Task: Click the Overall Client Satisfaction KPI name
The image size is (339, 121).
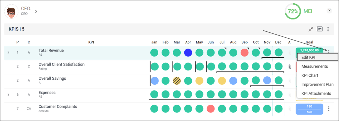Action: (61, 64)
